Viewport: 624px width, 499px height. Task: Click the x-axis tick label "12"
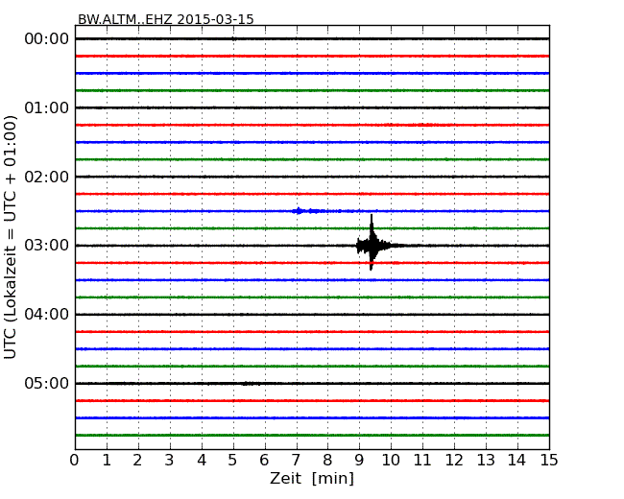(454, 461)
